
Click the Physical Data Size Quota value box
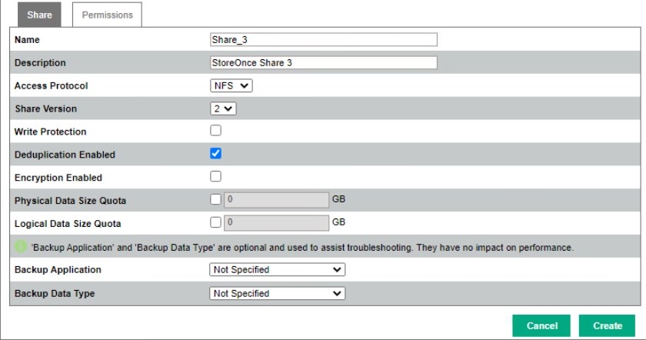coord(276,200)
